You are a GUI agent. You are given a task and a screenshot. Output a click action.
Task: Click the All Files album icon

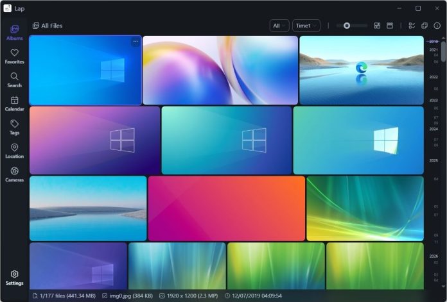point(35,26)
